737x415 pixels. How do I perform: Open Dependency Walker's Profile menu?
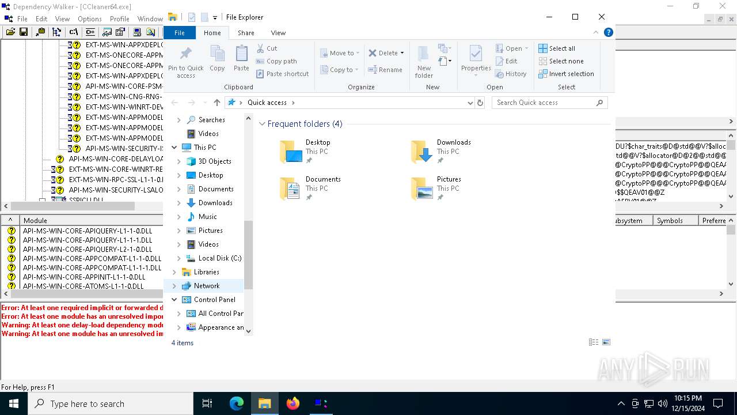(x=120, y=18)
